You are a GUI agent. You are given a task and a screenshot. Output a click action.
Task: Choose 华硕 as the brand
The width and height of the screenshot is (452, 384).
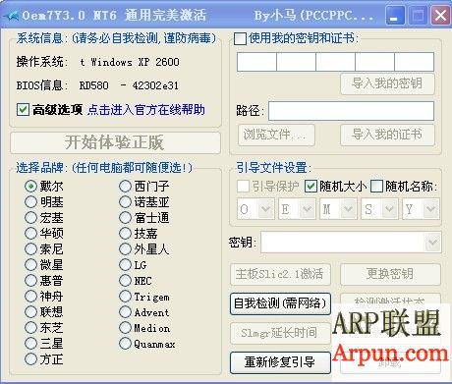(30, 234)
